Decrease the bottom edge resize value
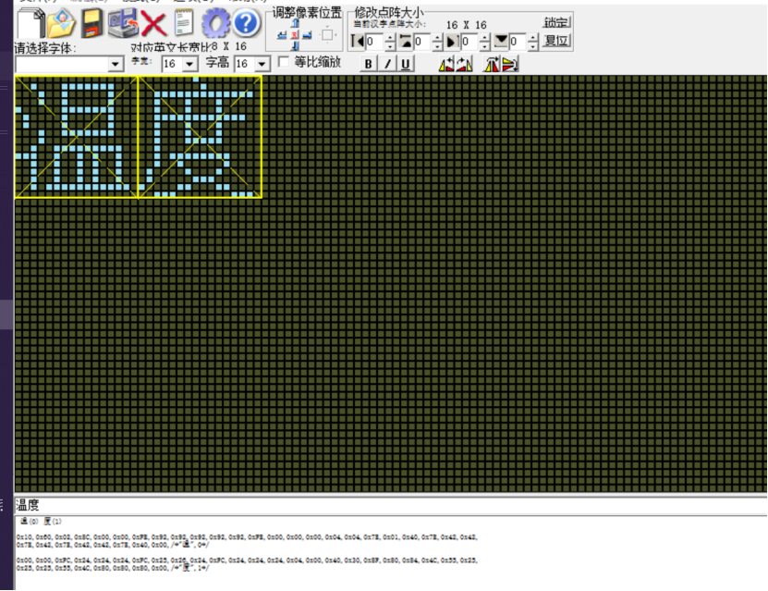 533,46
